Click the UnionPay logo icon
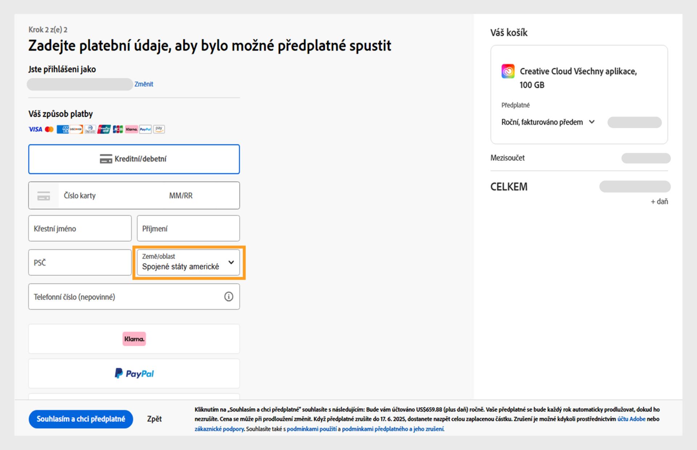Screen dimensions: 697x450 [104, 129]
